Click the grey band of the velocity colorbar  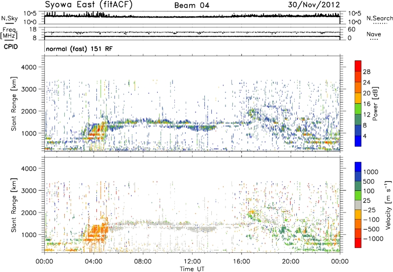pos(358,205)
